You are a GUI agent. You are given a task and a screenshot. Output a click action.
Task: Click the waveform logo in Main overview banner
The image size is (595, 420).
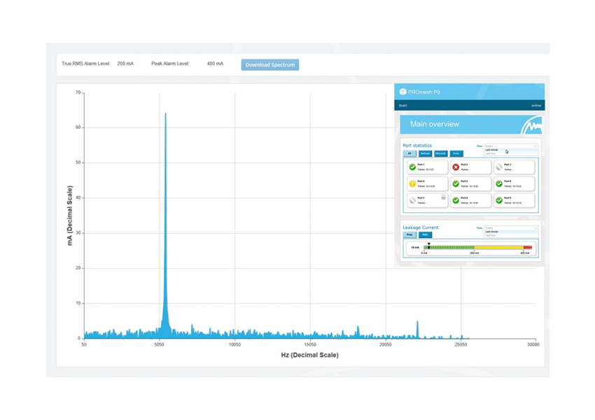pos(531,125)
